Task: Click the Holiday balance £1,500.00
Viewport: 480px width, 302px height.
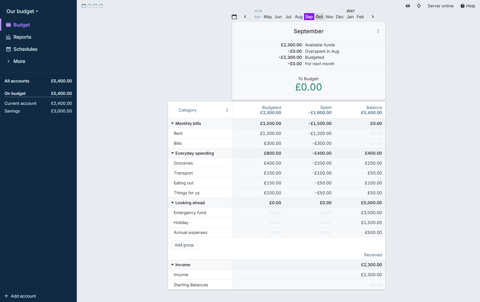Action: click(372, 222)
